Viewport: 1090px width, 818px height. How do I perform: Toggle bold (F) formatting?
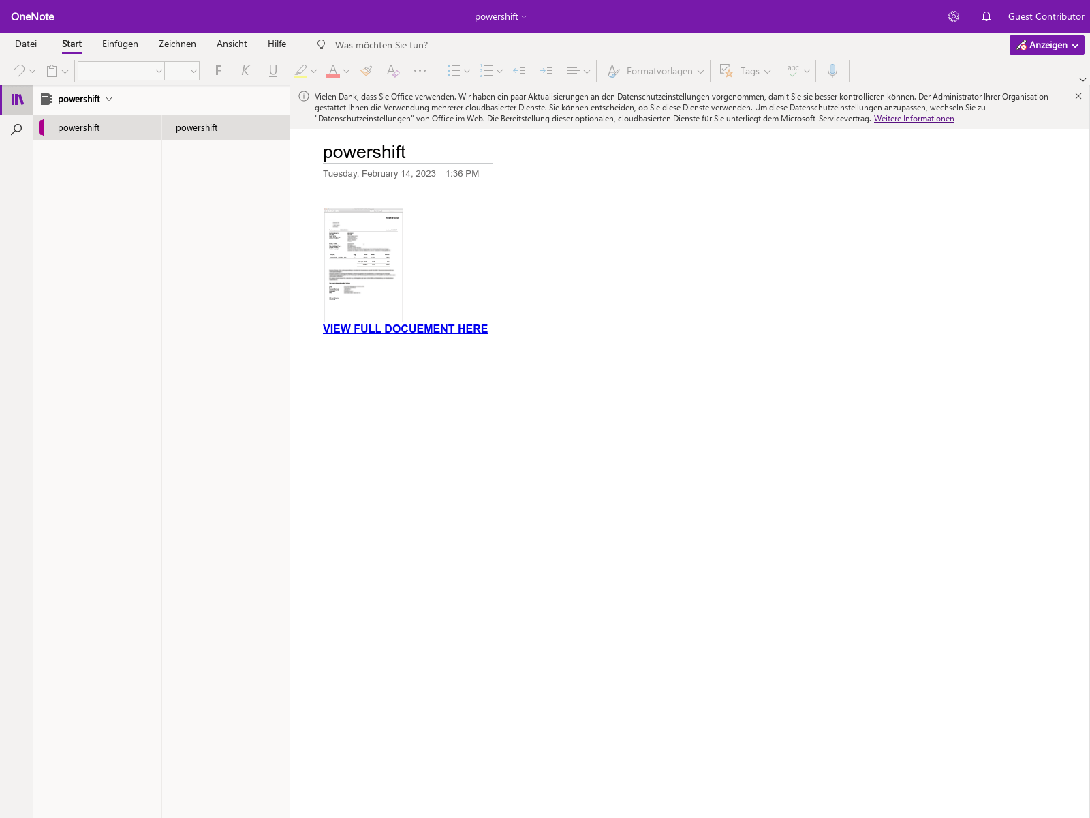coord(219,70)
